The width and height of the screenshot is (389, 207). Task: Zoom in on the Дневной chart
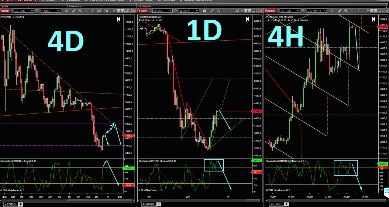(218, 11)
